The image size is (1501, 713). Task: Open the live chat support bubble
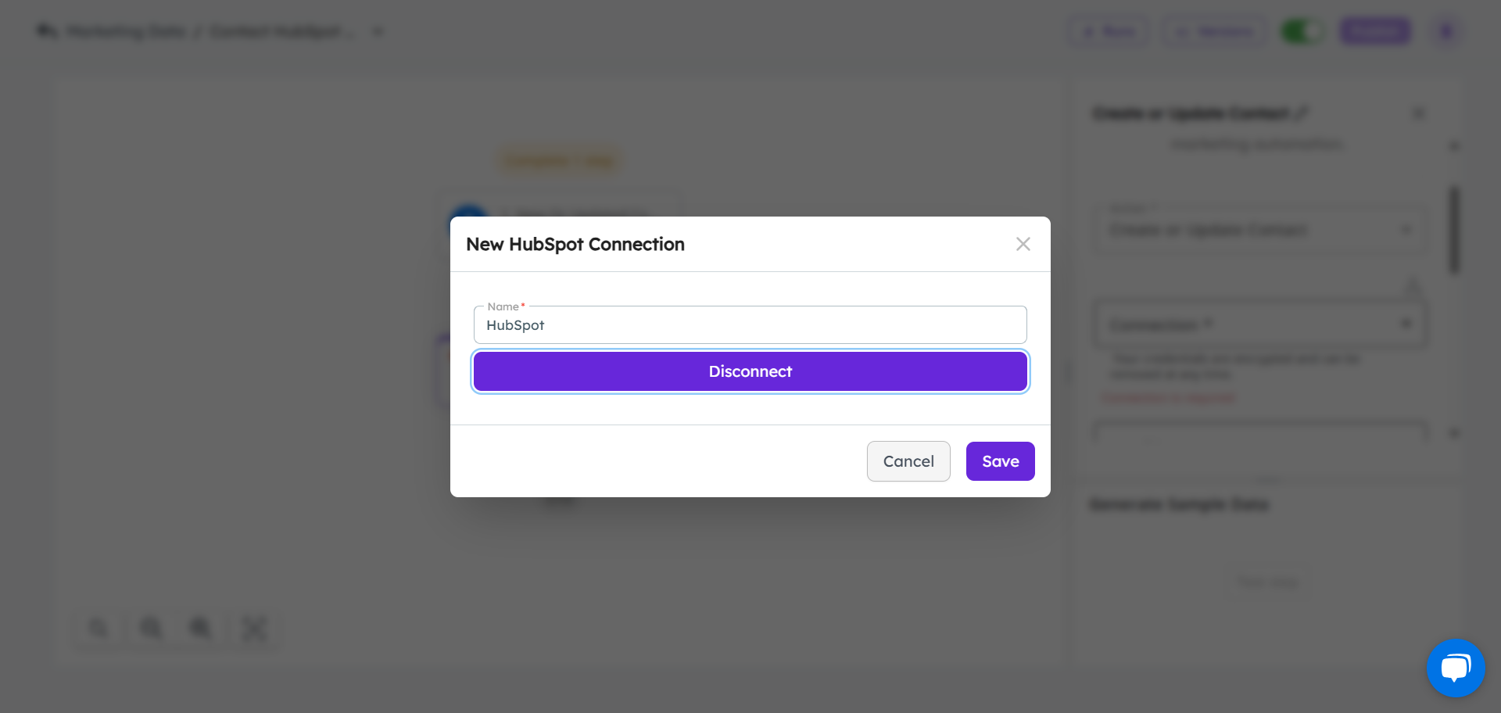(x=1456, y=668)
